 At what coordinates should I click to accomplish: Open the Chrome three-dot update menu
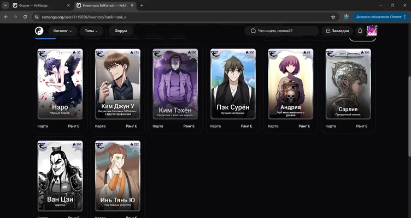[x=405, y=17]
